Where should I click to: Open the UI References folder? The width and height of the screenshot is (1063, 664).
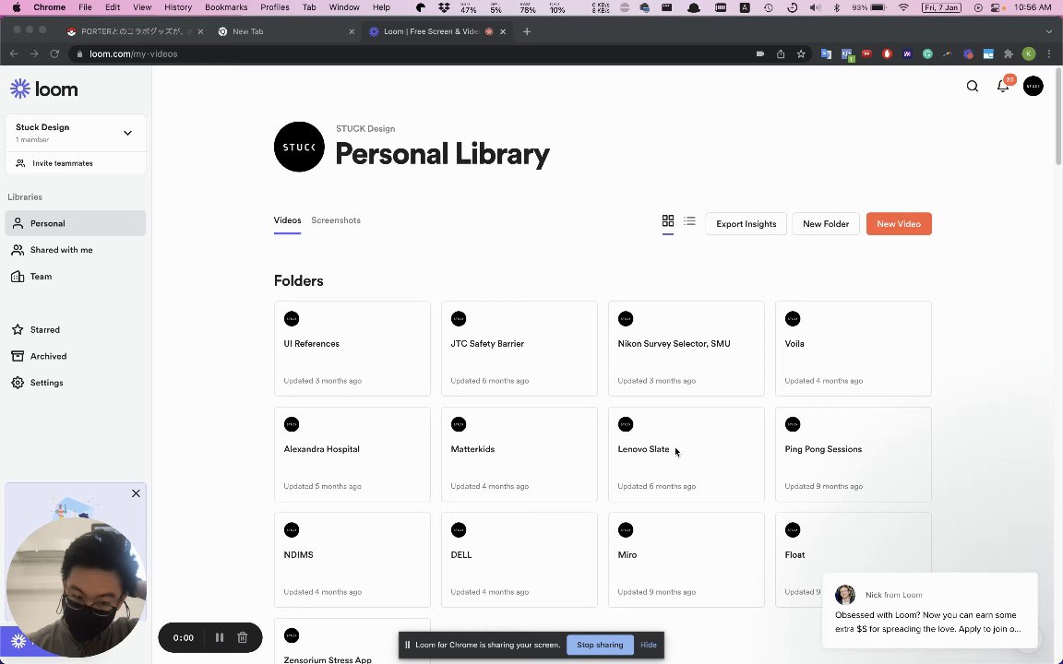[352, 349]
